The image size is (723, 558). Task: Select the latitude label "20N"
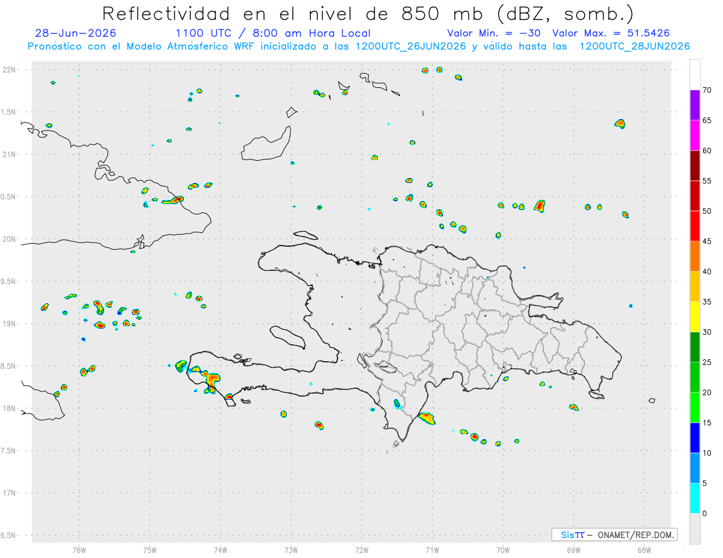point(10,239)
